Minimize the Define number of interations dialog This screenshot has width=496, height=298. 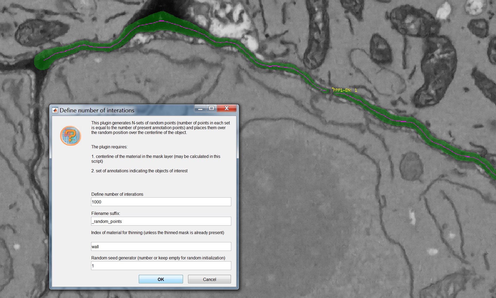200,108
